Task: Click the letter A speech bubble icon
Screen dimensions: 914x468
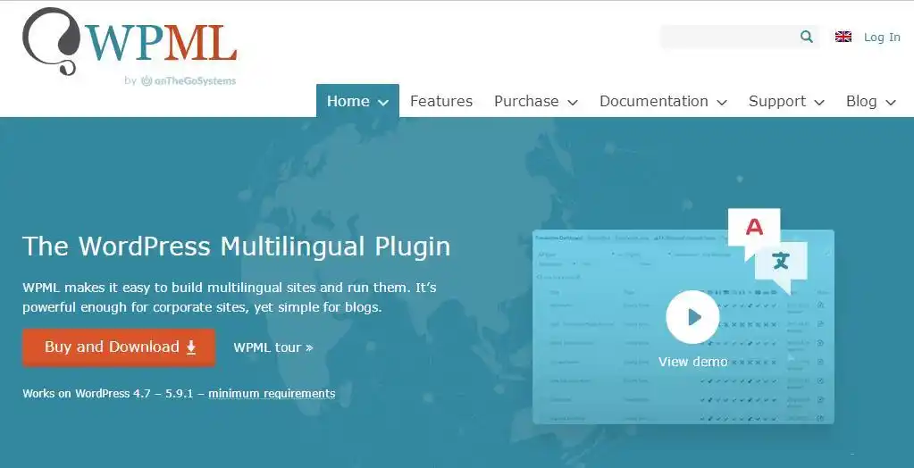Action: (754, 228)
